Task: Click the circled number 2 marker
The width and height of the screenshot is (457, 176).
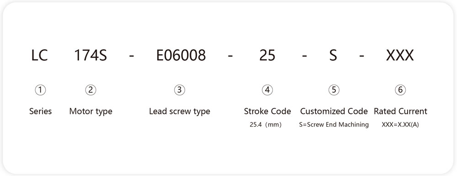Action: (90, 90)
